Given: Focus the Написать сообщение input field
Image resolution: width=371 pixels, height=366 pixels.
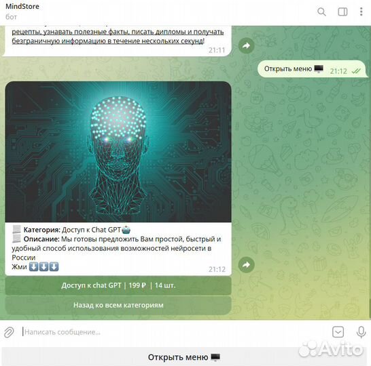Looking at the screenshot, I should (x=175, y=332).
